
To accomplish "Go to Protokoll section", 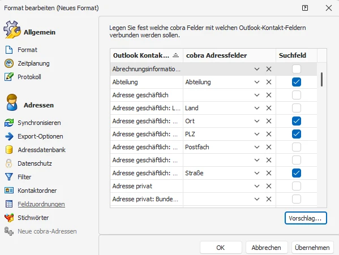I will (29, 77).
